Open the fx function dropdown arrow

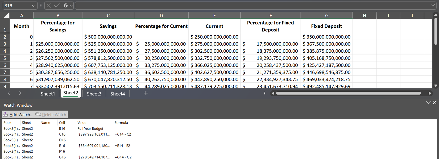pos(71,6)
